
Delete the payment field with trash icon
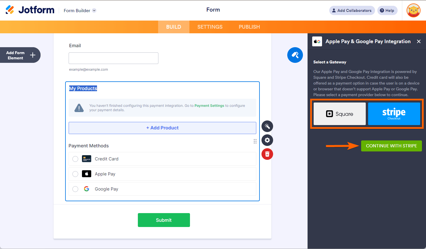click(x=267, y=154)
